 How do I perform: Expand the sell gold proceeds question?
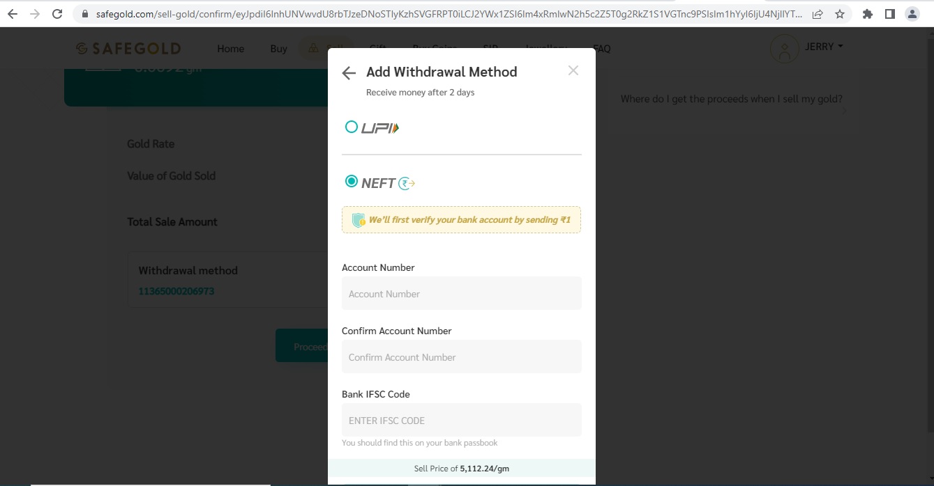point(732,100)
